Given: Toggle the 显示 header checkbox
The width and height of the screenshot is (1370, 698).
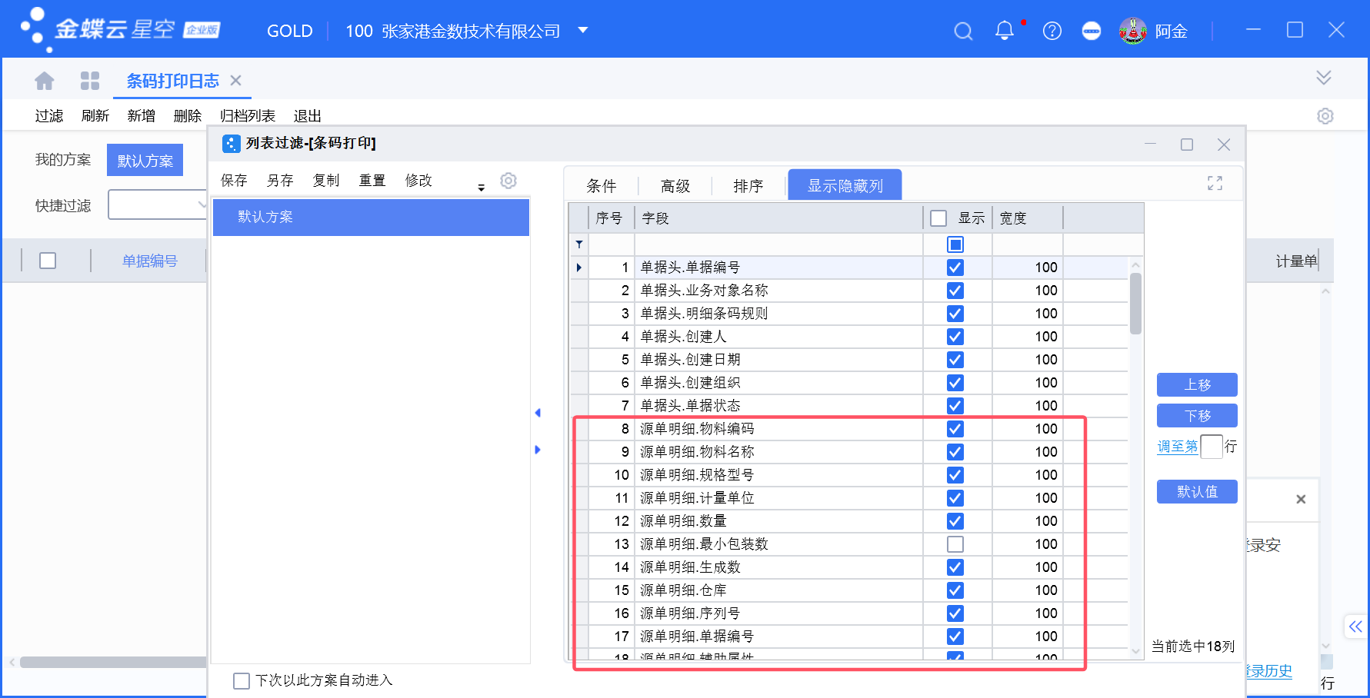Looking at the screenshot, I should [x=938, y=218].
